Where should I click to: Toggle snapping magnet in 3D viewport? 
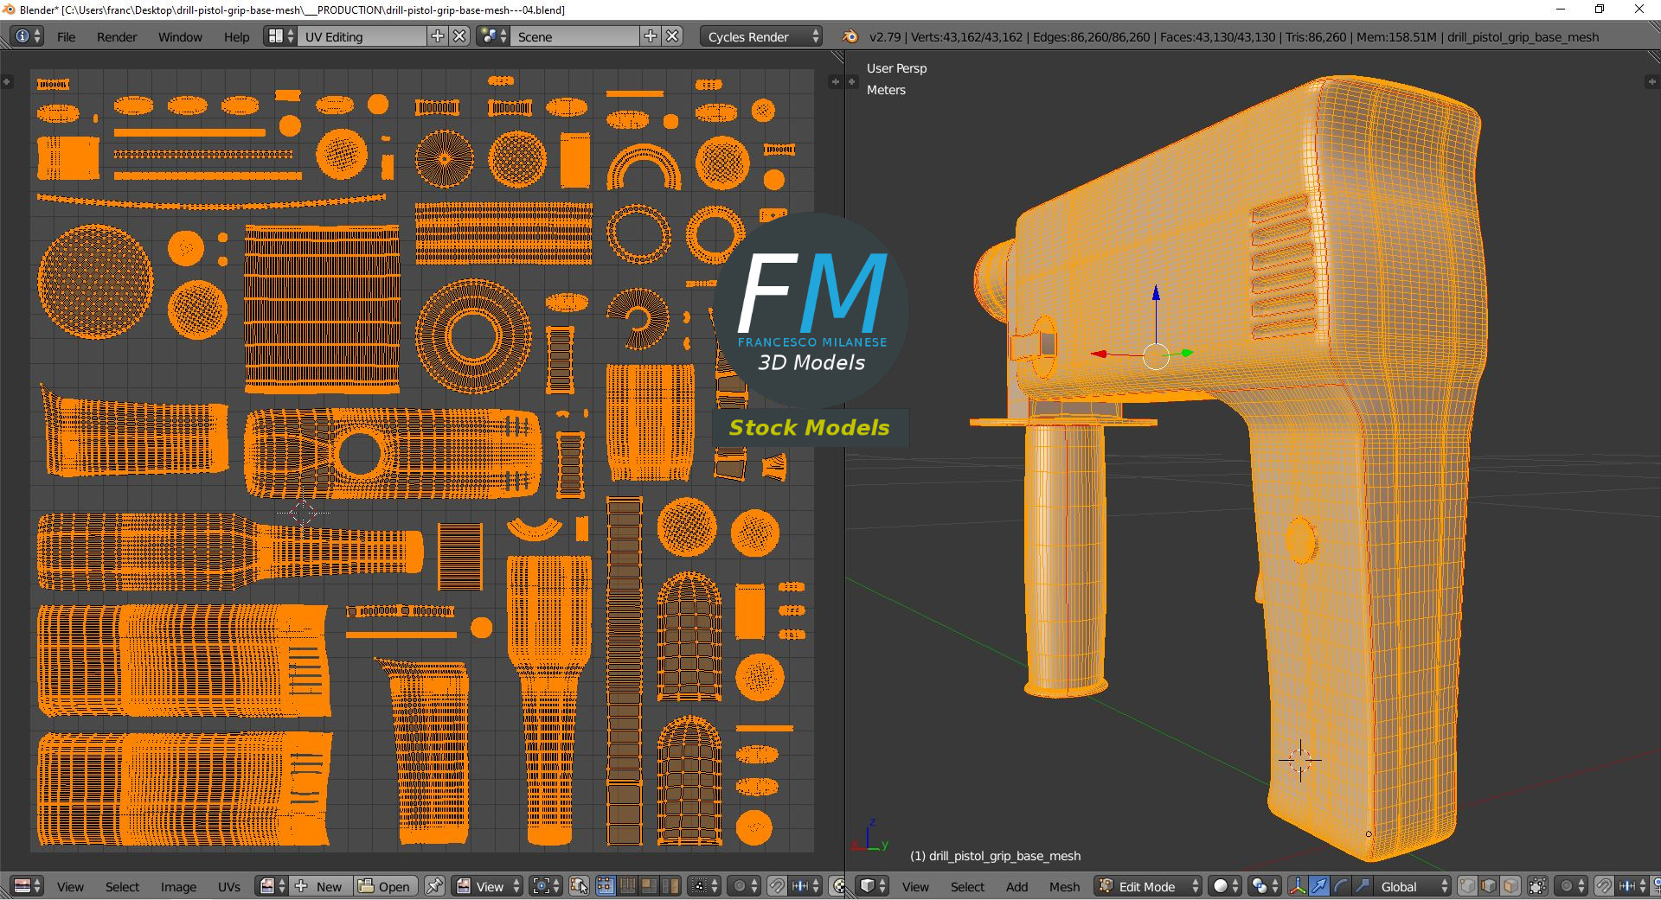[1603, 886]
